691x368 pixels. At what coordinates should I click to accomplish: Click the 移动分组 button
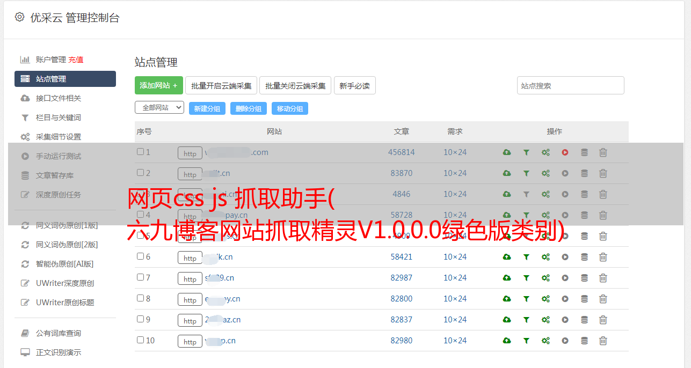pos(290,108)
